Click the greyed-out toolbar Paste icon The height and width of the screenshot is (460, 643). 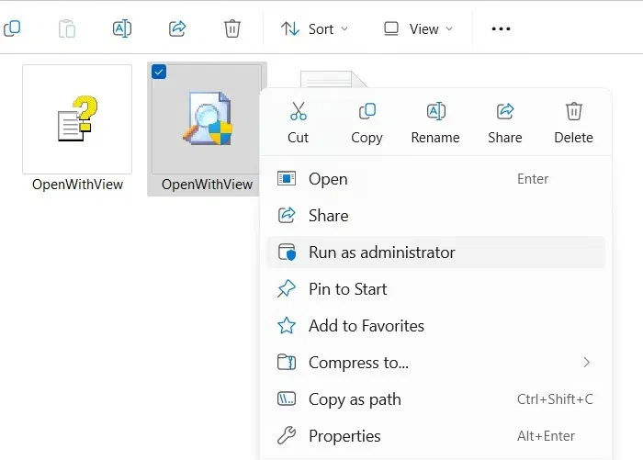click(67, 28)
